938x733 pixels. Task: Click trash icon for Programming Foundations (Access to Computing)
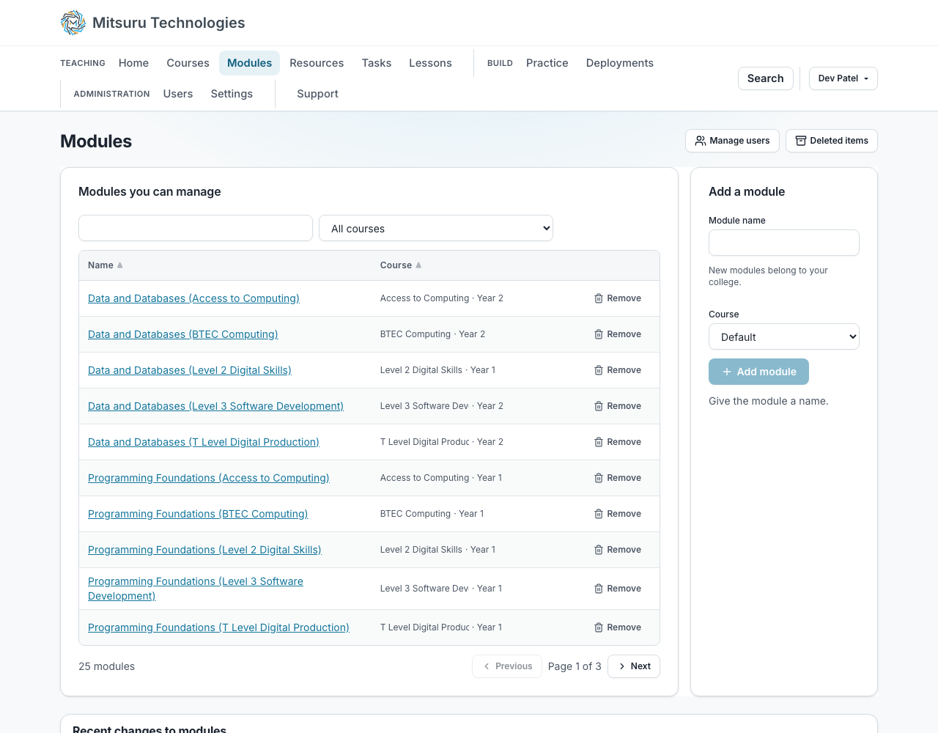599,478
